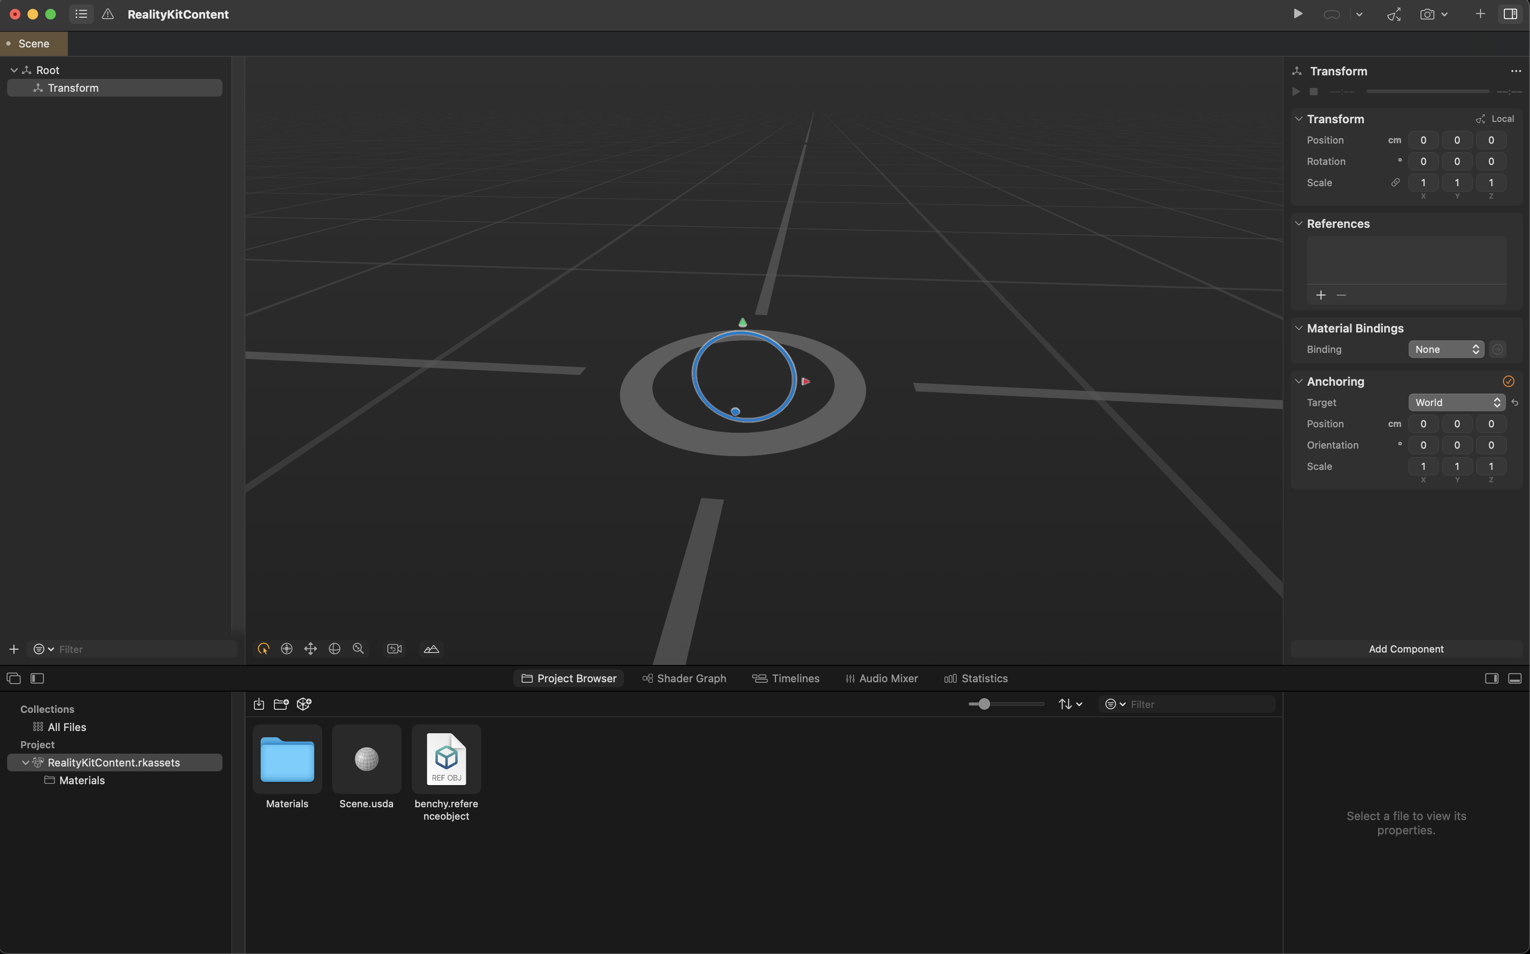
Task: Switch to the Shader Graph tab
Action: pos(684,678)
